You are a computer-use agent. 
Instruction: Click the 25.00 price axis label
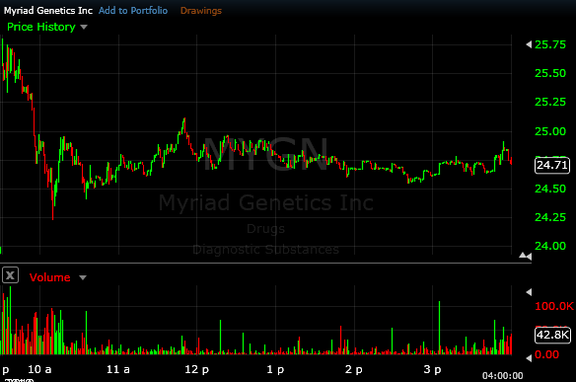click(x=550, y=131)
